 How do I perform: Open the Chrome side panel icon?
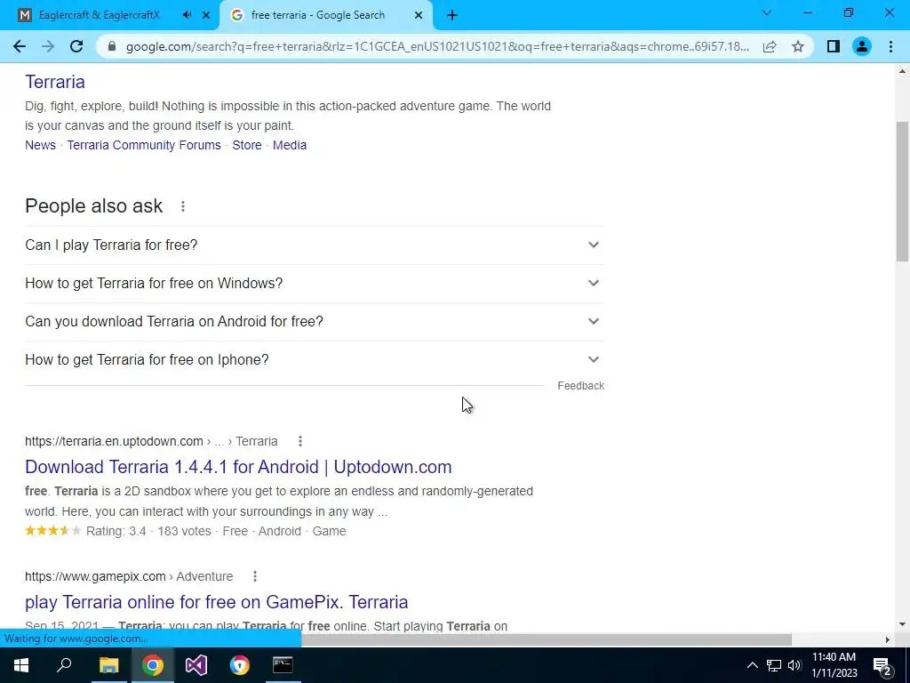[834, 46]
